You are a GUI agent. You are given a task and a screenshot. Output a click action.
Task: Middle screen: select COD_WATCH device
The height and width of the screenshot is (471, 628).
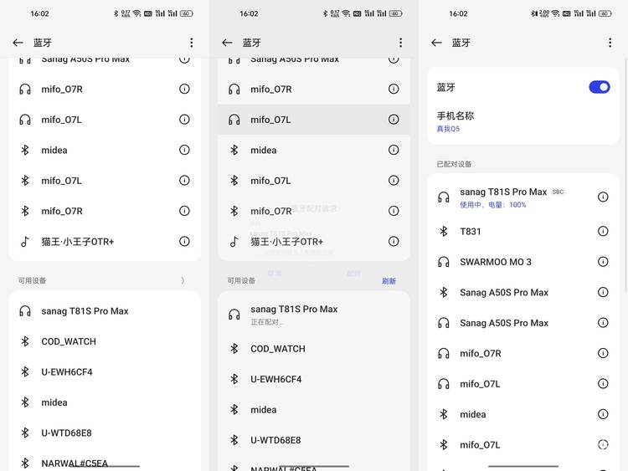314,349
